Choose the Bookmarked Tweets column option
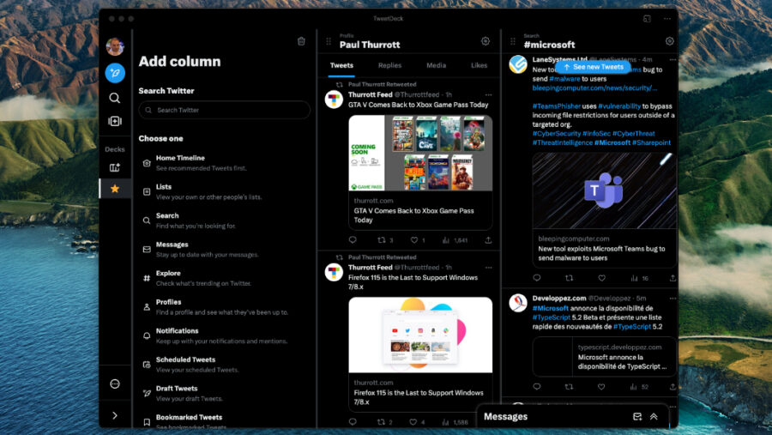Screen dimensions: 772x435 coord(225,421)
